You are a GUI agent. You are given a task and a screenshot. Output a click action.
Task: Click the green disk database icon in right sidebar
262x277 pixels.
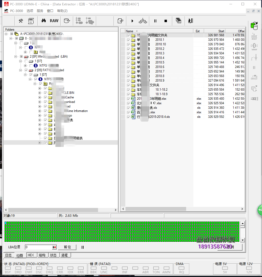pyautogui.click(x=254, y=26)
